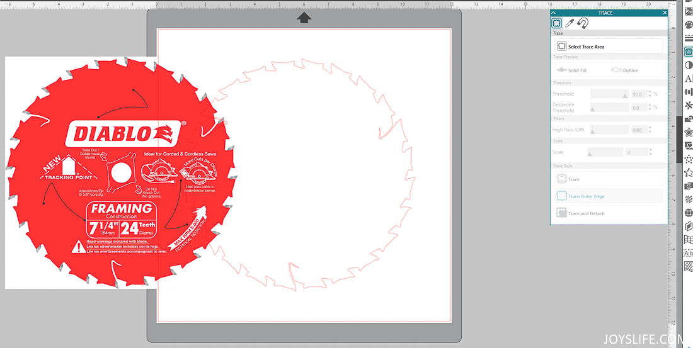Screen dimensions: 693x348
Task: Open the PixScan panel from the sidebar
Action: 688,12
